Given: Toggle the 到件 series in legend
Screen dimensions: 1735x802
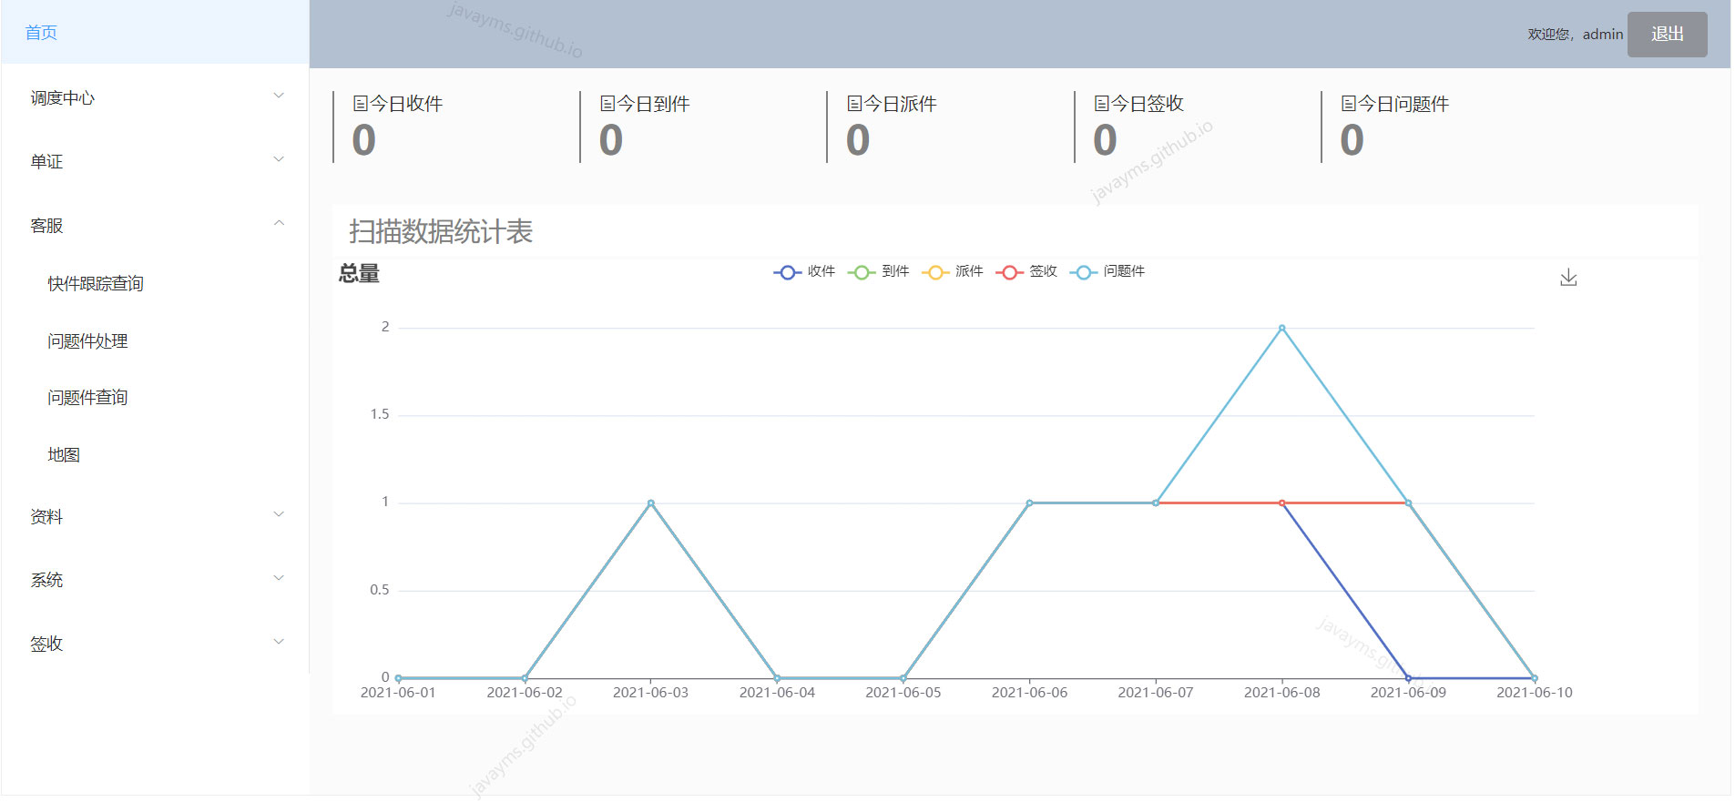Looking at the screenshot, I should tap(879, 271).
